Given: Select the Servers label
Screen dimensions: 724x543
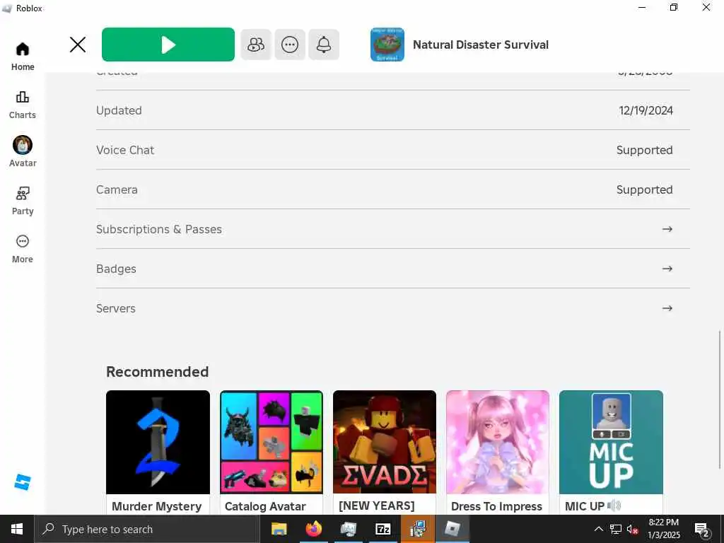Looking at the screenshot, I should pyautogui.click(x=116, y=308).
